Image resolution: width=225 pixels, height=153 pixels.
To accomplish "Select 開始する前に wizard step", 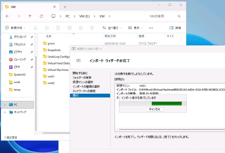I will 80,73.
